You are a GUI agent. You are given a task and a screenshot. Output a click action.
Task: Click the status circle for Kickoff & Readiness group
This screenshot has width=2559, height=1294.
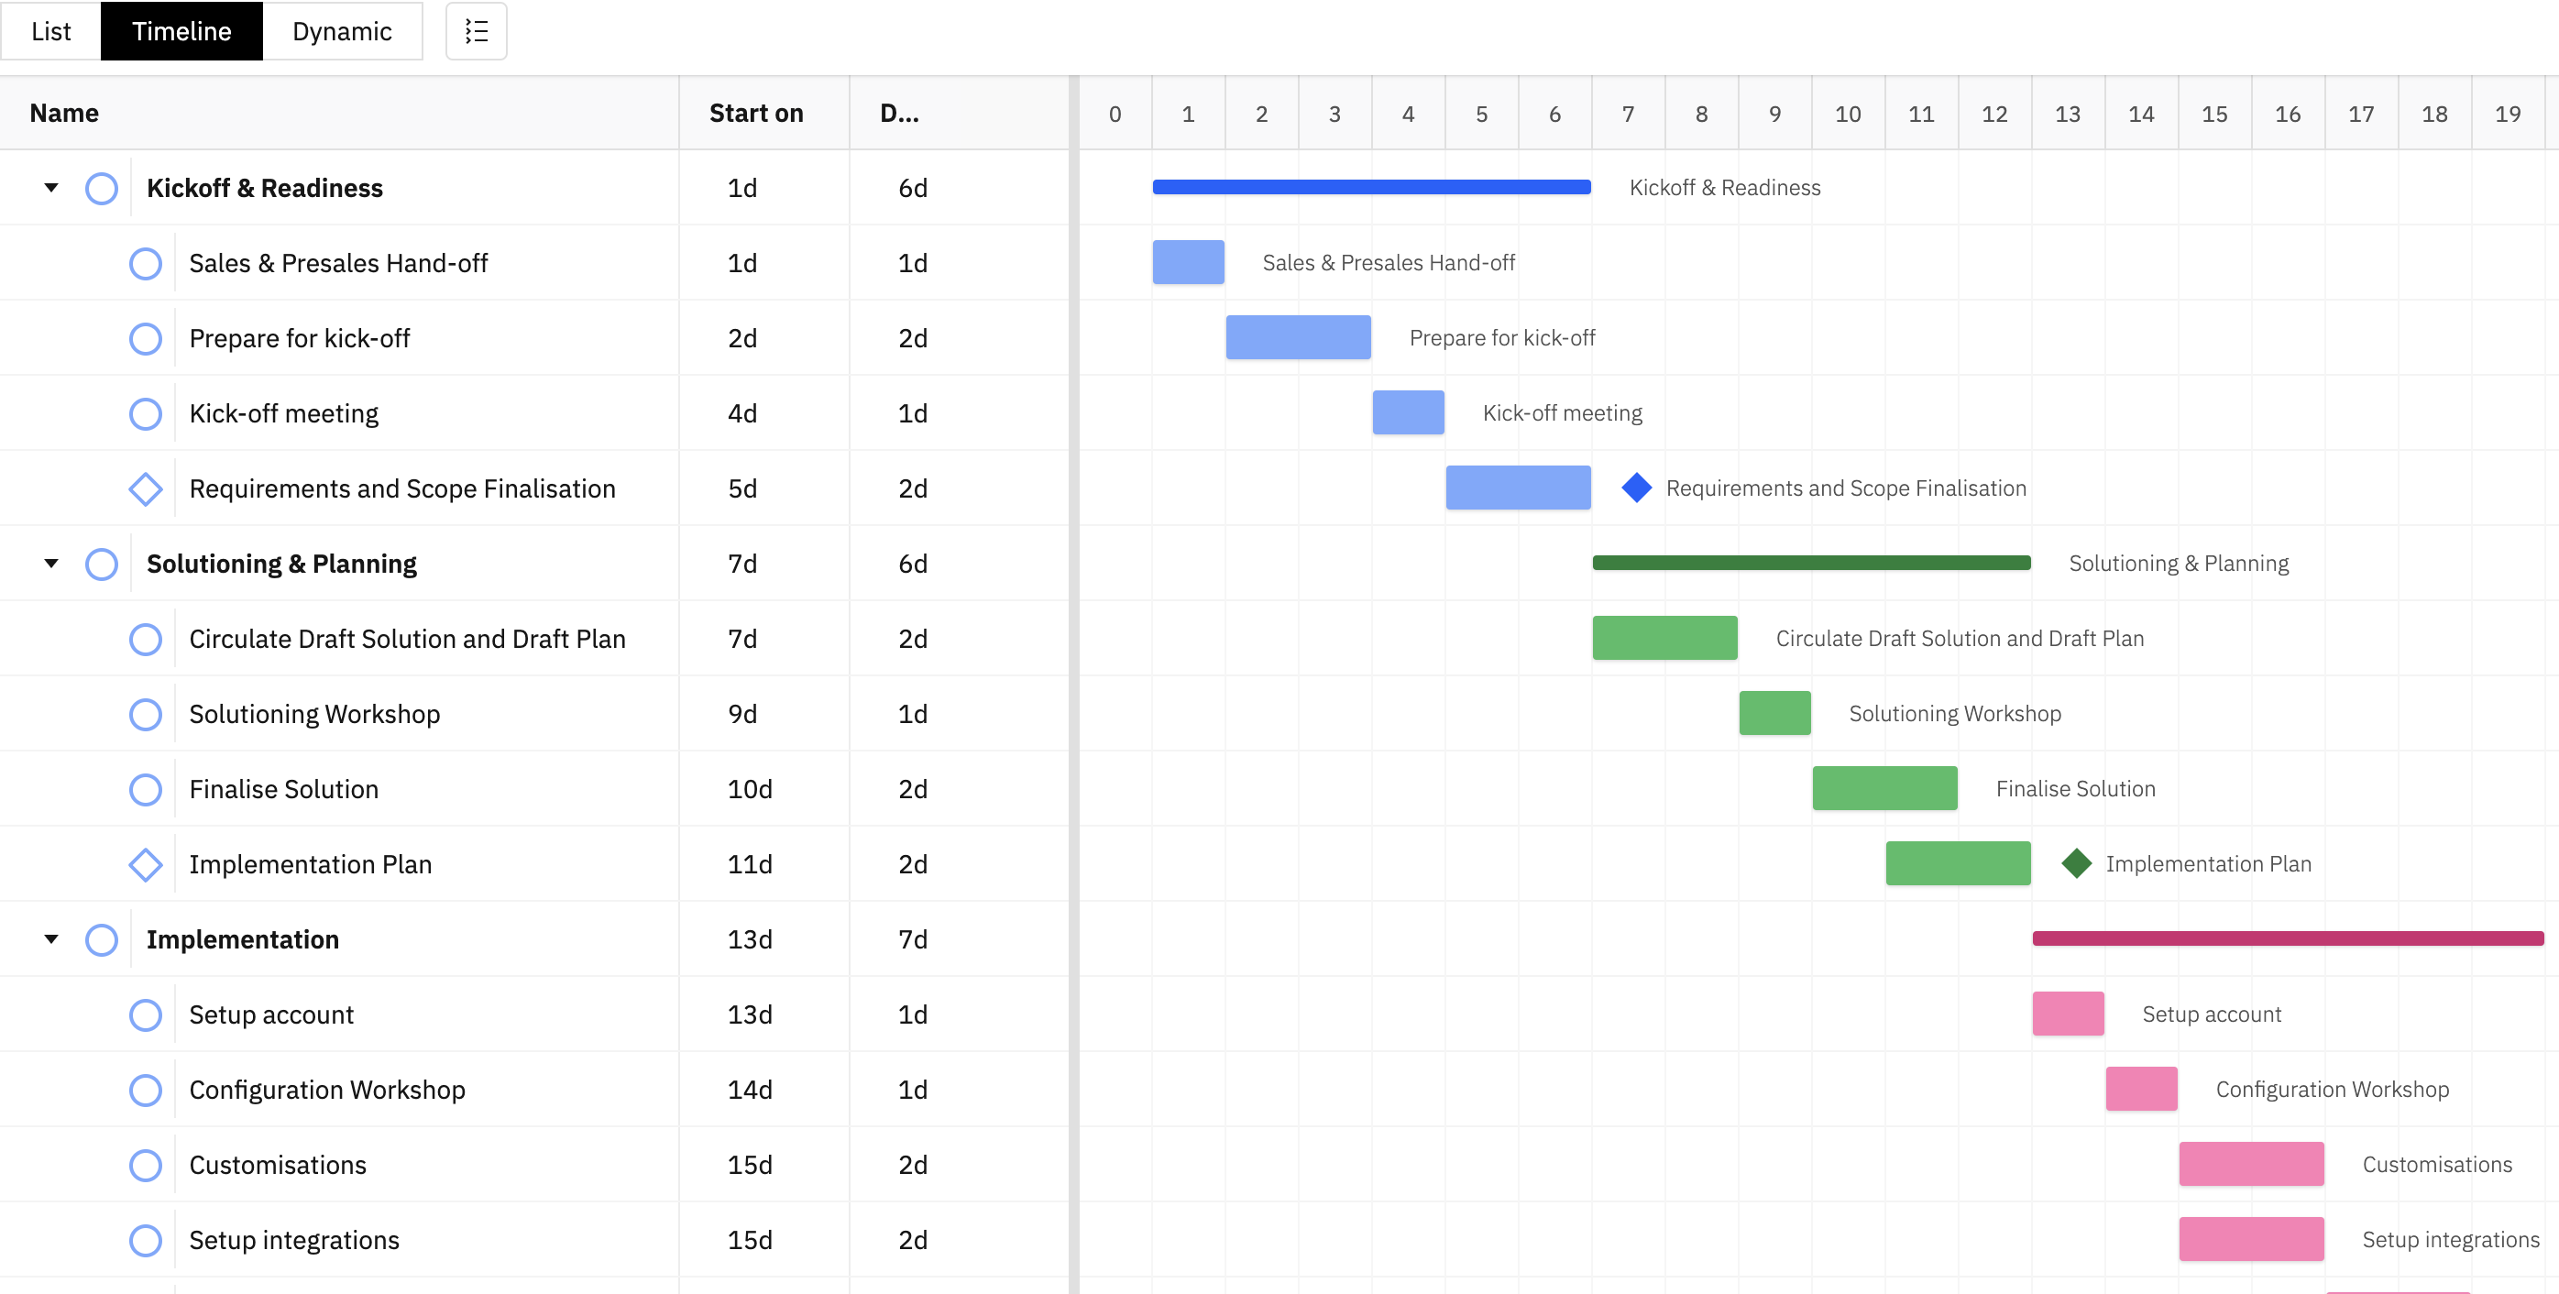[x=102, y=188]
